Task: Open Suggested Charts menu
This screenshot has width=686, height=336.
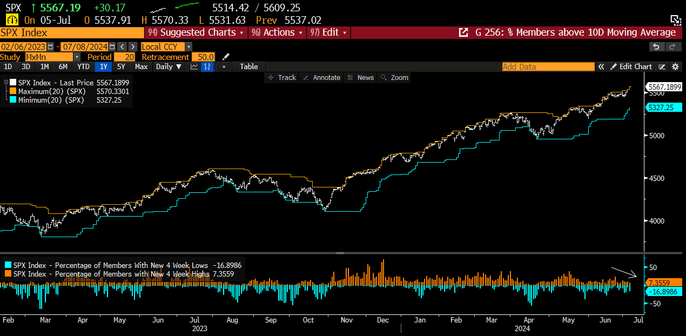Action: [x=196, y=32]
